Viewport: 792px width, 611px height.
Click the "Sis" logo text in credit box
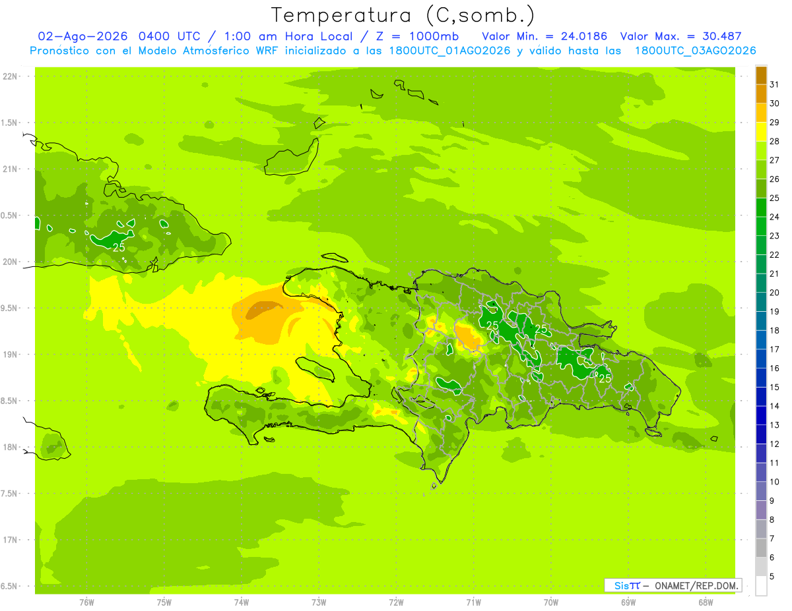click(x=621, y=585)
